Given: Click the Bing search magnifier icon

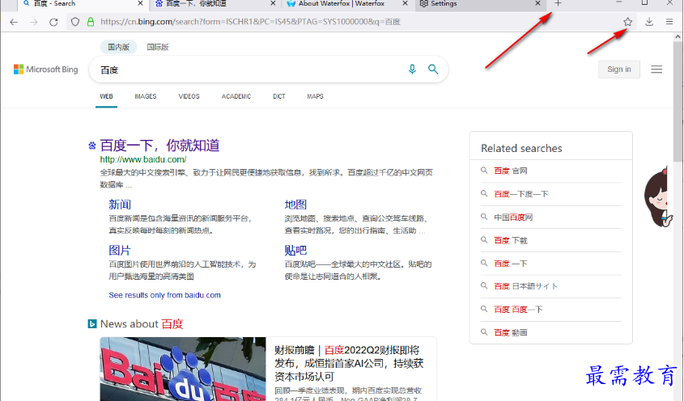Looking at the screenshot, I should [433, 70].
